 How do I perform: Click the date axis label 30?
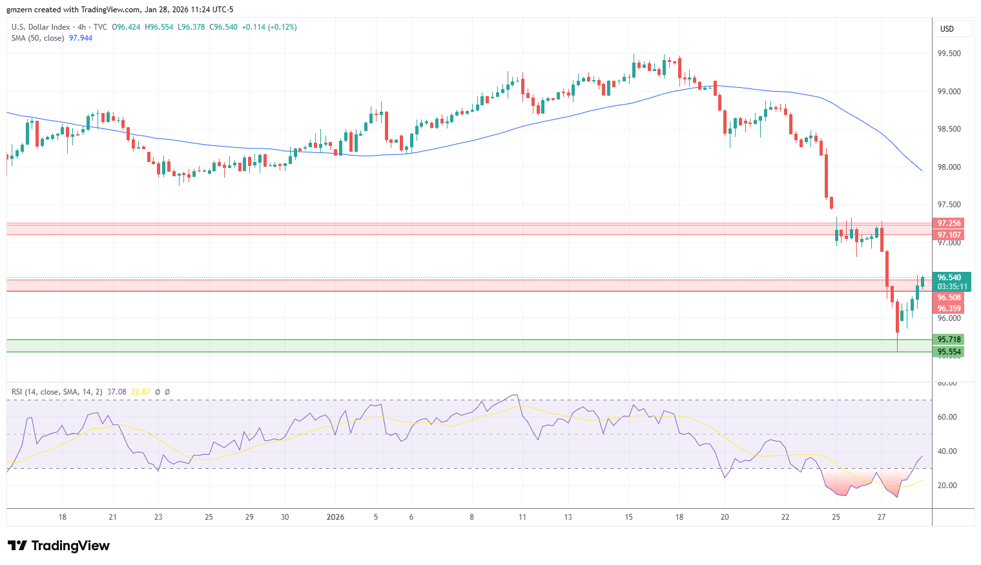click(285, 517)
